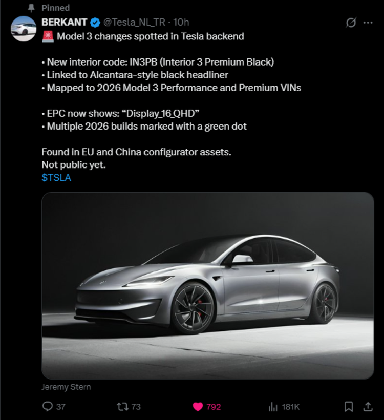Screen dimensions: 384x420
Task: Repost this tweet using the retweet arrows icon
Action: pos(122,406)
